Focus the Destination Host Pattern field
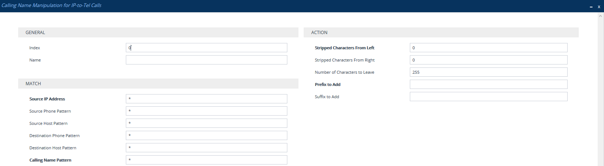The width and height of the screenshot is (604, 166). coord(206,148)
